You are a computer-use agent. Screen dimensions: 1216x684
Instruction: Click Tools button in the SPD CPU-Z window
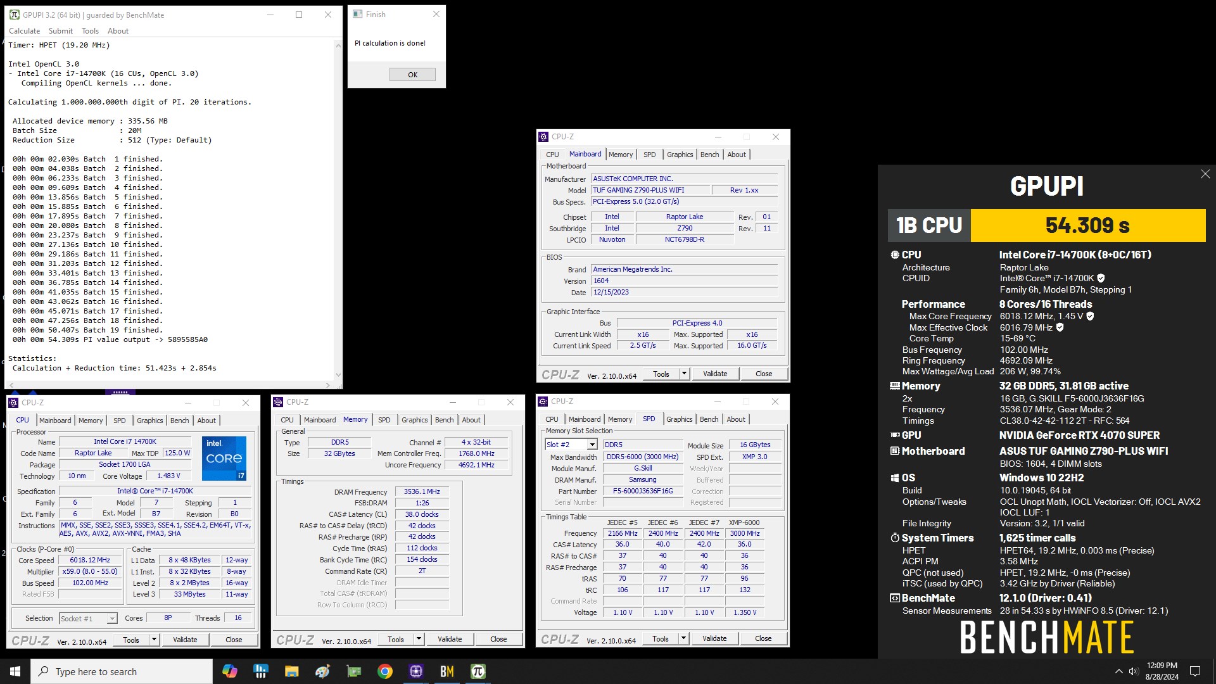click(x=661, y=638)
